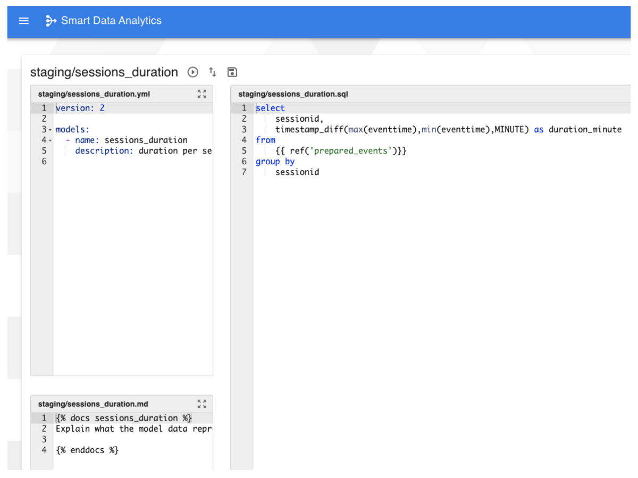The height and width of the screenshot is (478, 638).
Task: Select the sessions_duration.yml panel header
Action: click(x=94, y=94)
